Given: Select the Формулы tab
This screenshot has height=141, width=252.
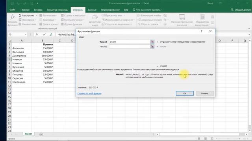Looking at the screenshot, I should coord(78,10).
